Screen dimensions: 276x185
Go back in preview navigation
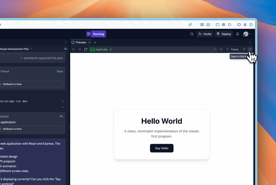(x=74, y=49)
